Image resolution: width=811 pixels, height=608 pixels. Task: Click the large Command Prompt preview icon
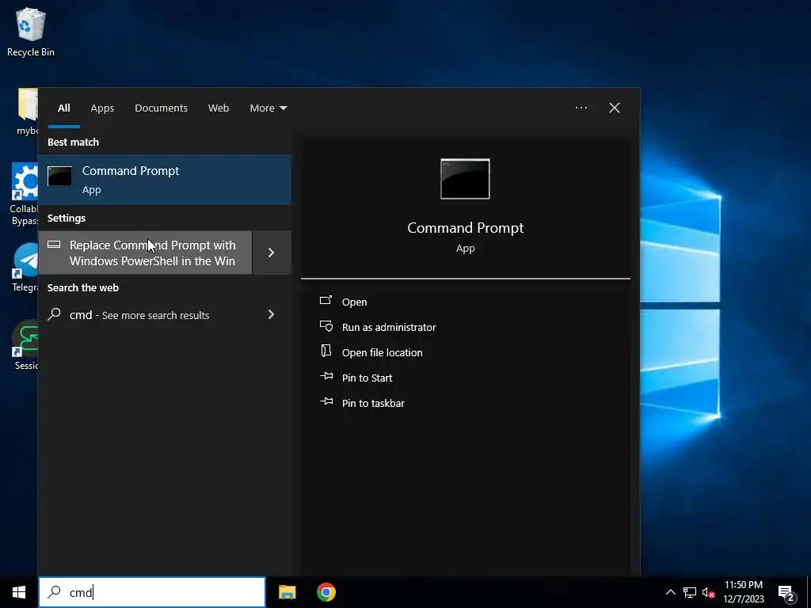pos(465,179)
